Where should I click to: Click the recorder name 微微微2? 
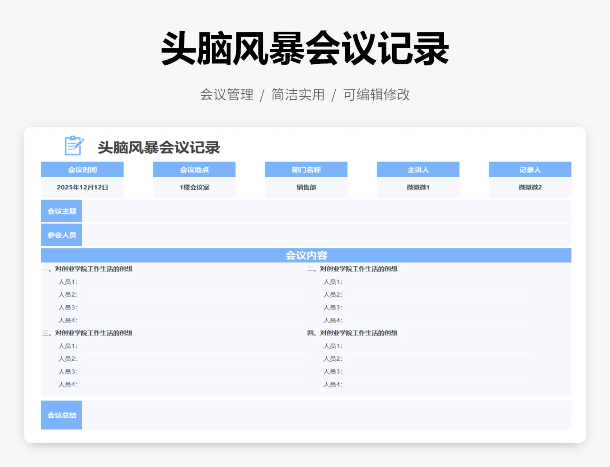click(x=530, y=187)
